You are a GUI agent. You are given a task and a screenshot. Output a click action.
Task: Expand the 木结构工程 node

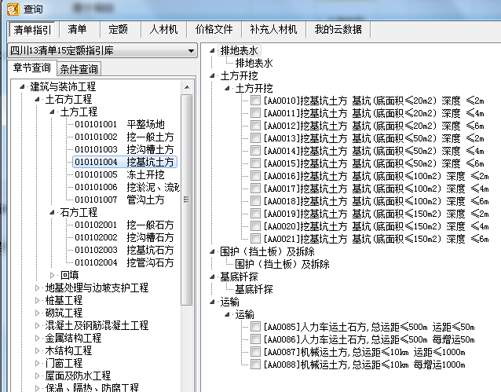[x=37, y=350]
